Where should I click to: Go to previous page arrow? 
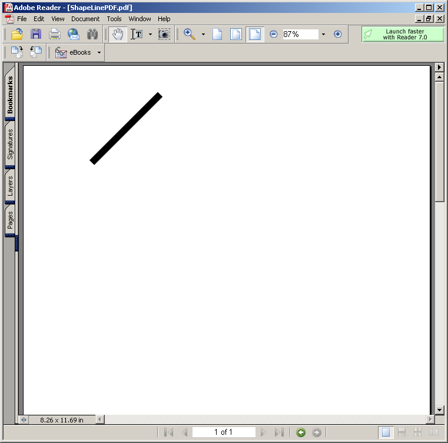pos(185,432)
